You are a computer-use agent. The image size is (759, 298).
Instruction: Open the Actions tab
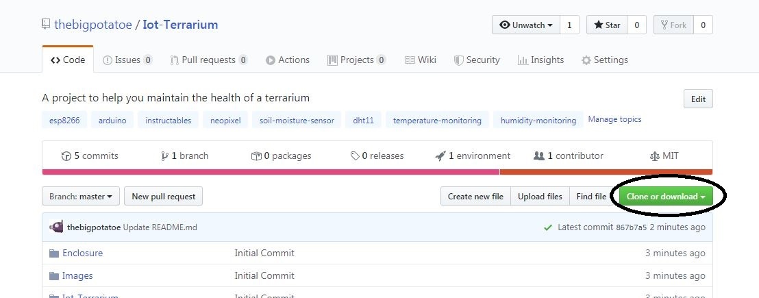tap(288, 60)
